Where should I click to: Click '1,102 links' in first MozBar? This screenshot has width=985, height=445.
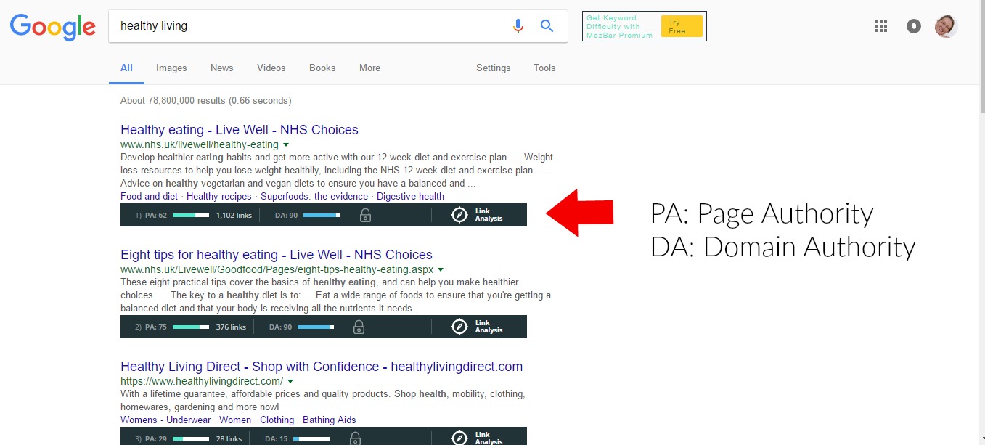[x=234, y=215]
